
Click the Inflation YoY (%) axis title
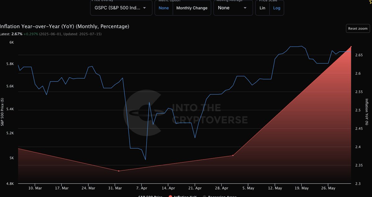point(367,112)
